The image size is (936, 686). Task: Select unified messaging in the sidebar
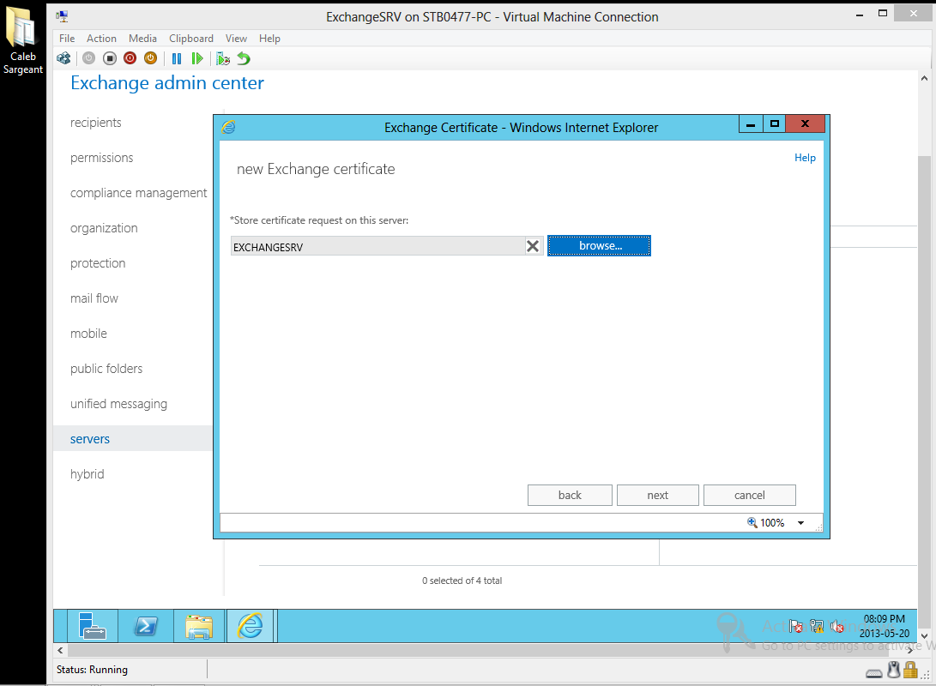[x=118, y=404]
